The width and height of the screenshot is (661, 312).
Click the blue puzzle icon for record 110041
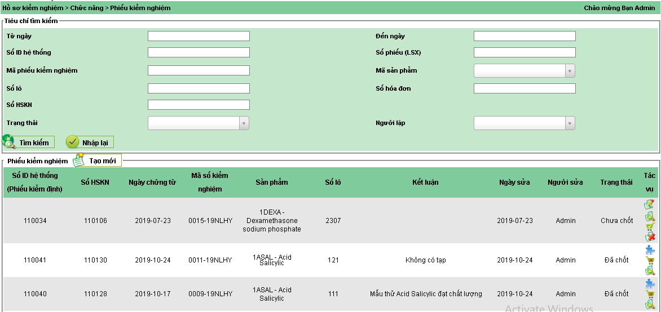click(x=650, y=249)
